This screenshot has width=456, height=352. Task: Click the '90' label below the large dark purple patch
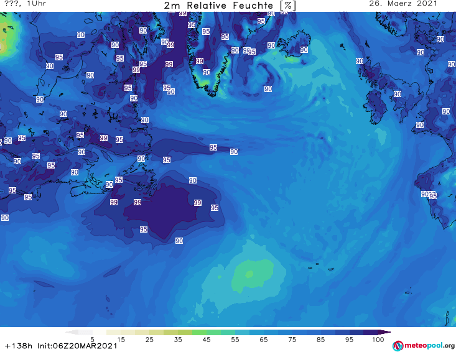tap(179, 241)
